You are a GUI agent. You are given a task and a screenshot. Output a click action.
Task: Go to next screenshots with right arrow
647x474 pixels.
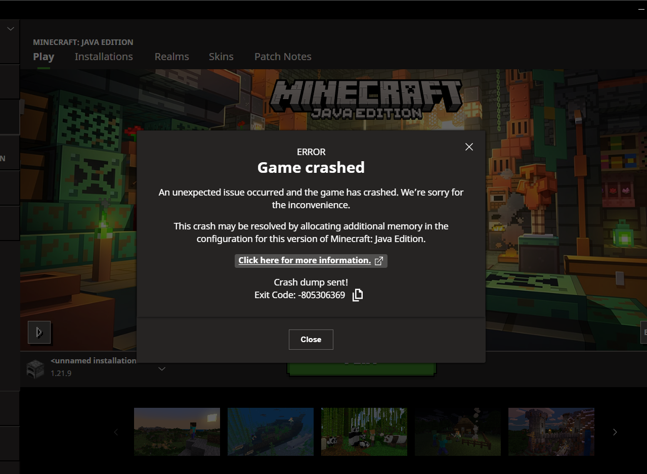[x=615, y=432]
